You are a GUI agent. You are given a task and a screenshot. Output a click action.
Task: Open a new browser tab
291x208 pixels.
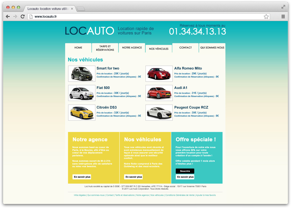(x=80, y=9)
